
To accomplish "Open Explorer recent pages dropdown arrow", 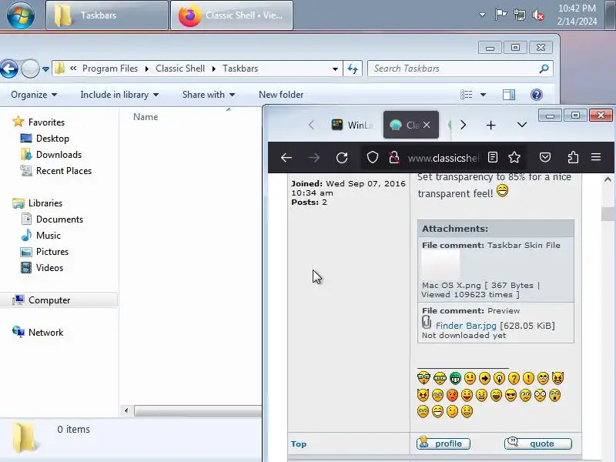I will click(45, 69).
